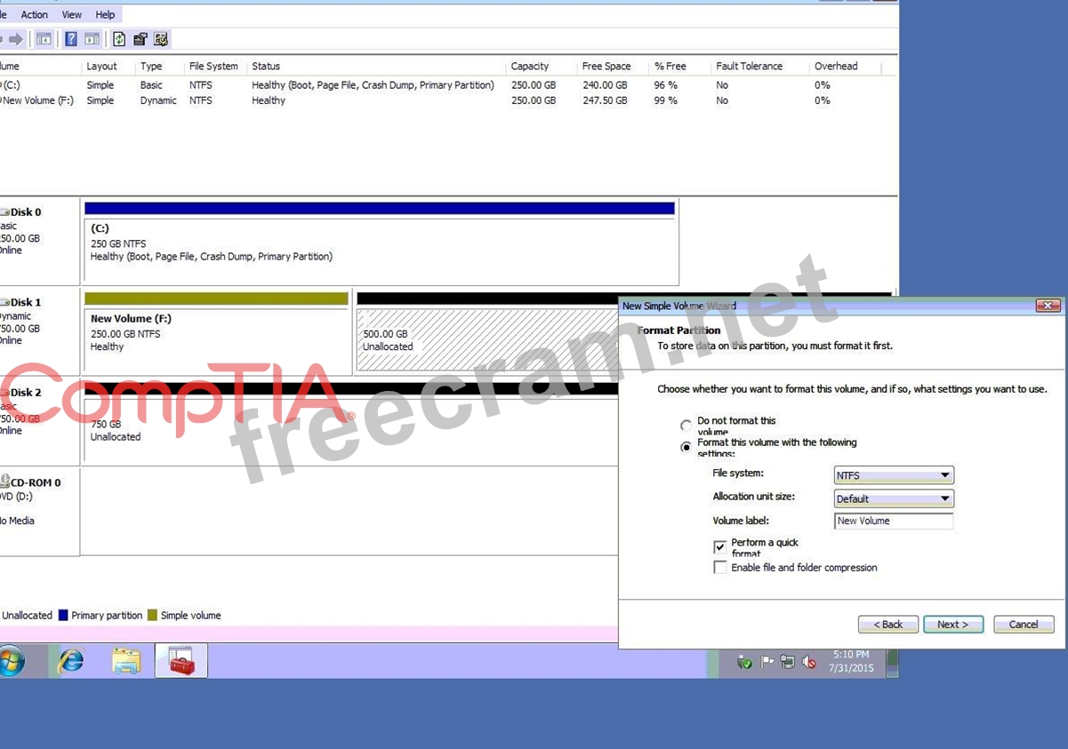Enable file and folder compression checkbox
The height and width of the screenshot is (749, 1068).
(720, 568)
